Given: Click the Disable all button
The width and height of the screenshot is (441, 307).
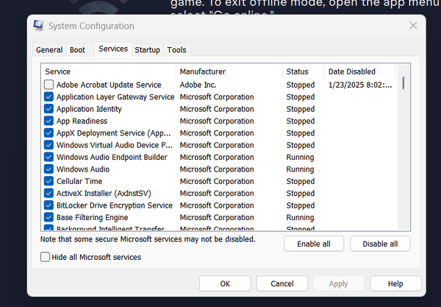Looking at the screenshot, I should click(380, 244).
